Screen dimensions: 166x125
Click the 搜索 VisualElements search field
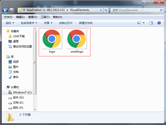click(135, 10)
